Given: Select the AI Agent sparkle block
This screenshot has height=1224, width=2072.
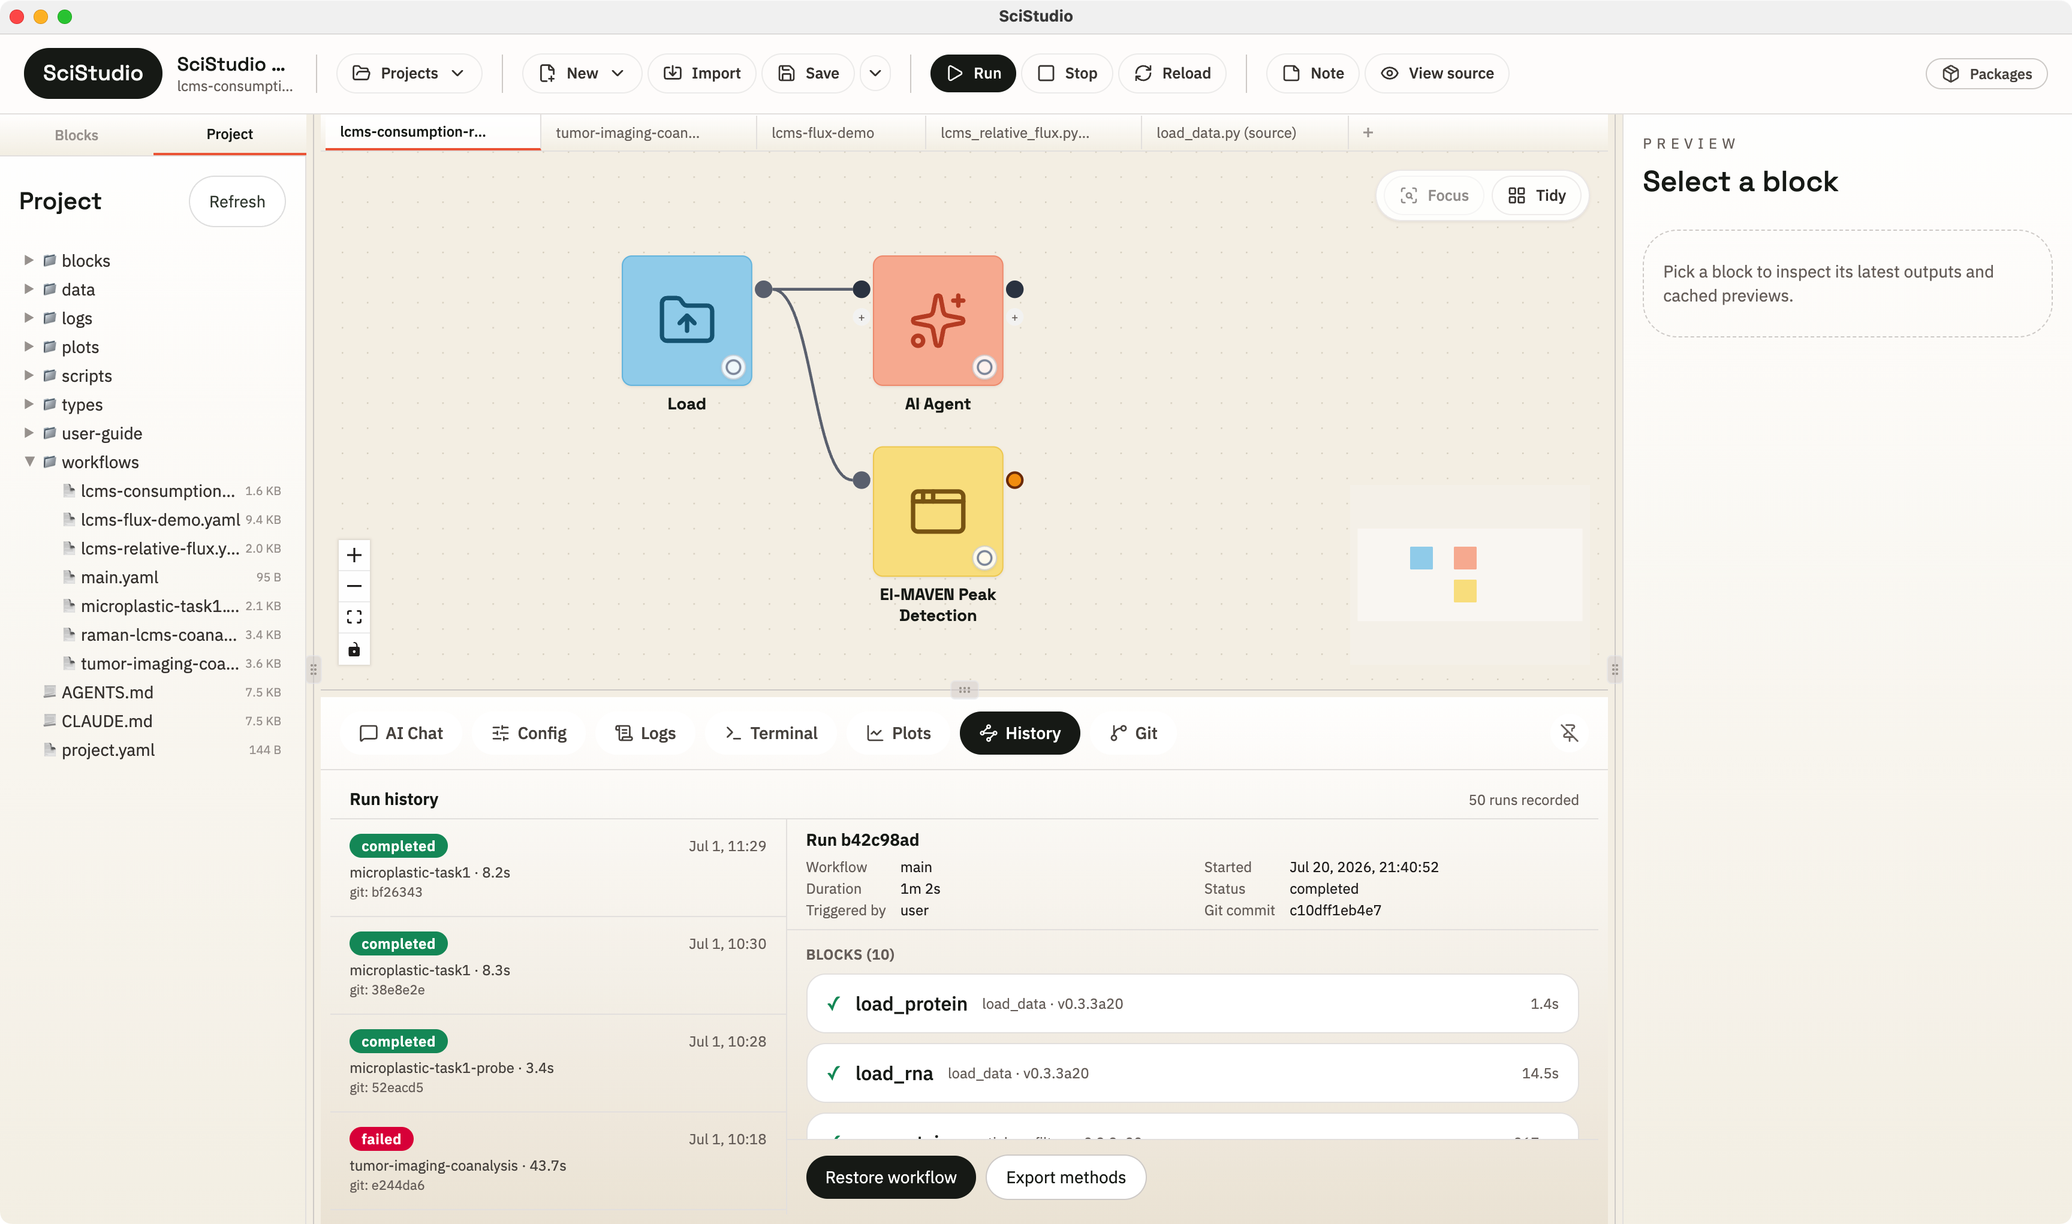Looking at the screenshot, I should pyautogui.click(x=938, y=320).
